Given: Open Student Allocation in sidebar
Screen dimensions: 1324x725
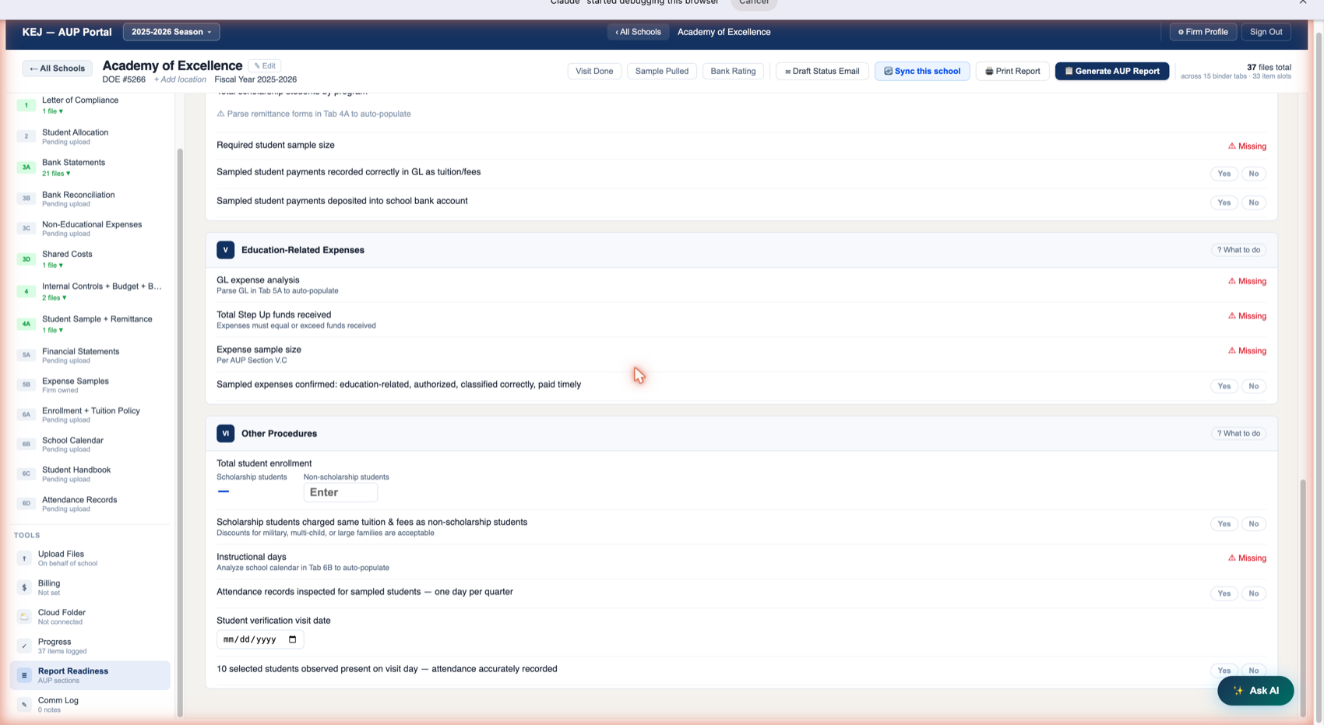Looking at the screenshot, I should click(x=90, y=136).
